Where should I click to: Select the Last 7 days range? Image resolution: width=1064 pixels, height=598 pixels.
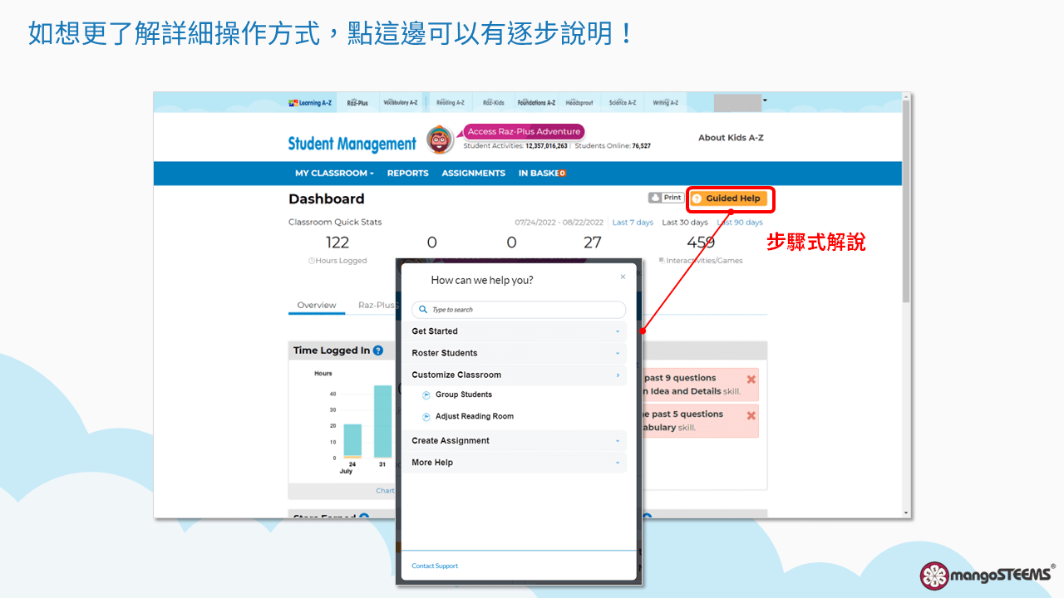633,223
